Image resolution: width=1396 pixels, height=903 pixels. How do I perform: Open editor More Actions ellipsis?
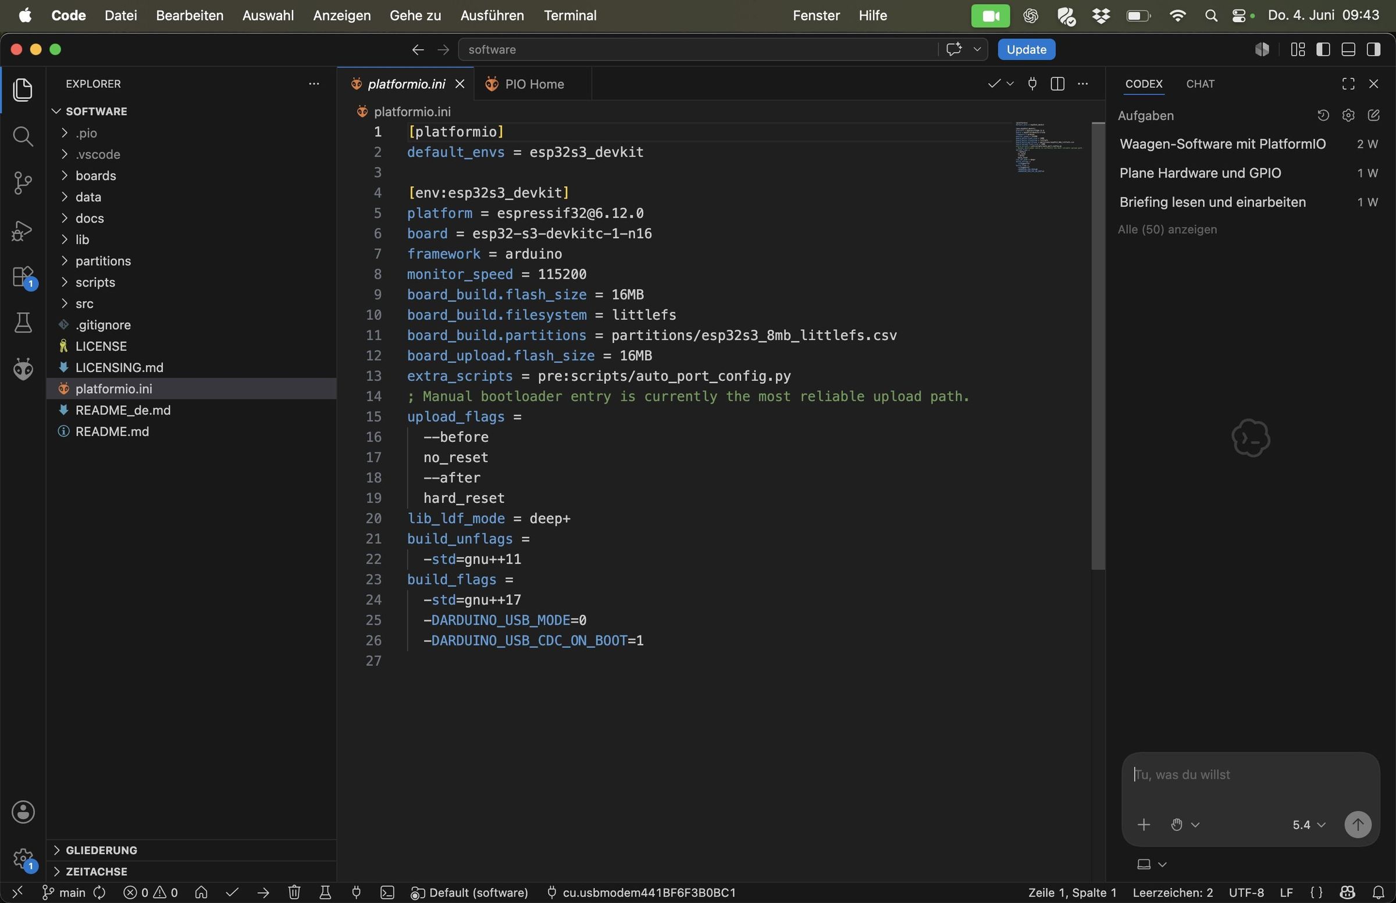(x=1083, y=84)
